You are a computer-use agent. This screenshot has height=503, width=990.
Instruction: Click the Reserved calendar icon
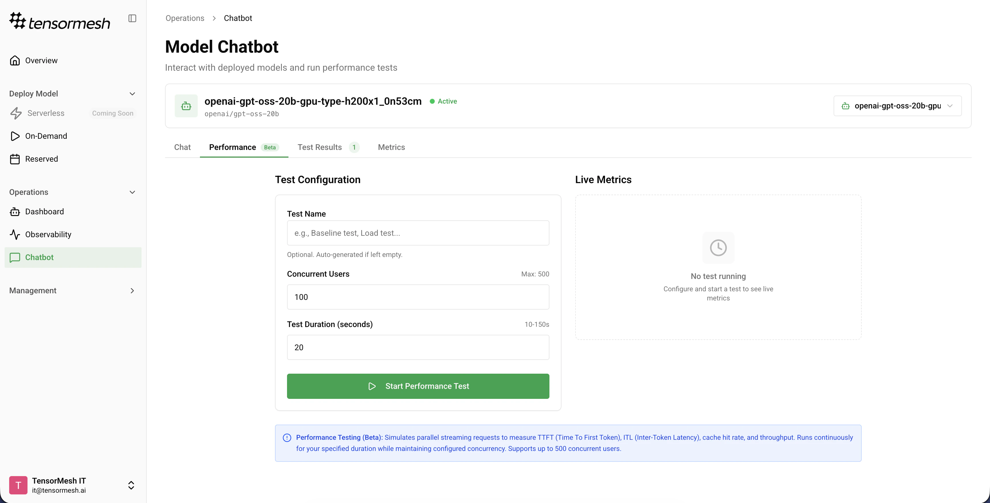[15, 159]
